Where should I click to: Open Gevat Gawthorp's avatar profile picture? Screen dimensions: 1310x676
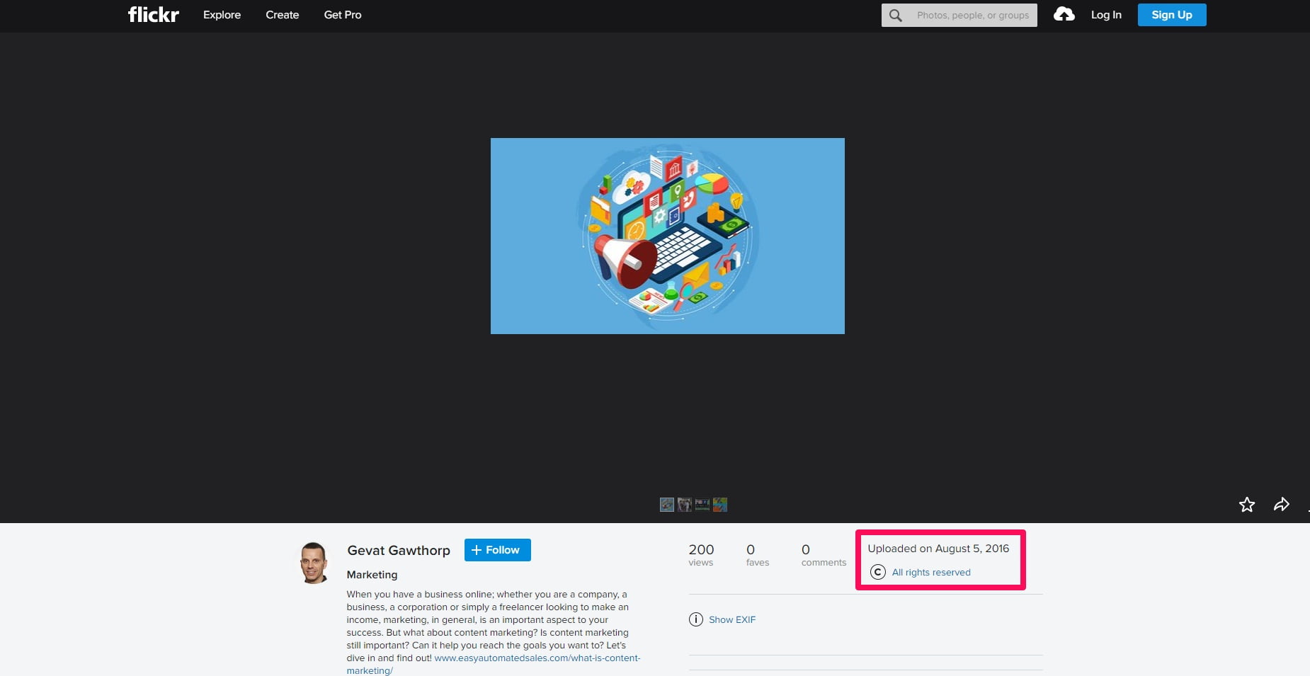pyautogui.click(x=314, y=563)
